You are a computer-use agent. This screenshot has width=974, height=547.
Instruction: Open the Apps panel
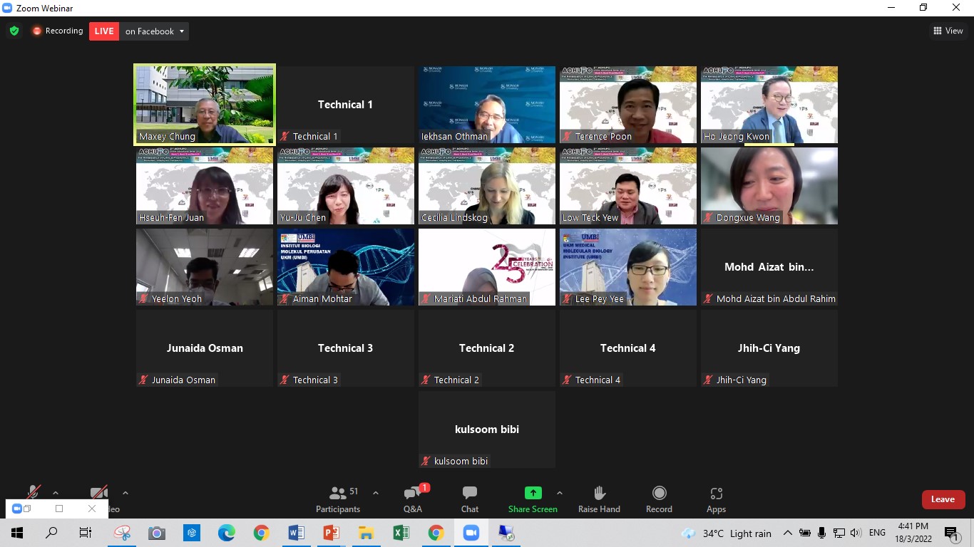click(x=716, y=499)
